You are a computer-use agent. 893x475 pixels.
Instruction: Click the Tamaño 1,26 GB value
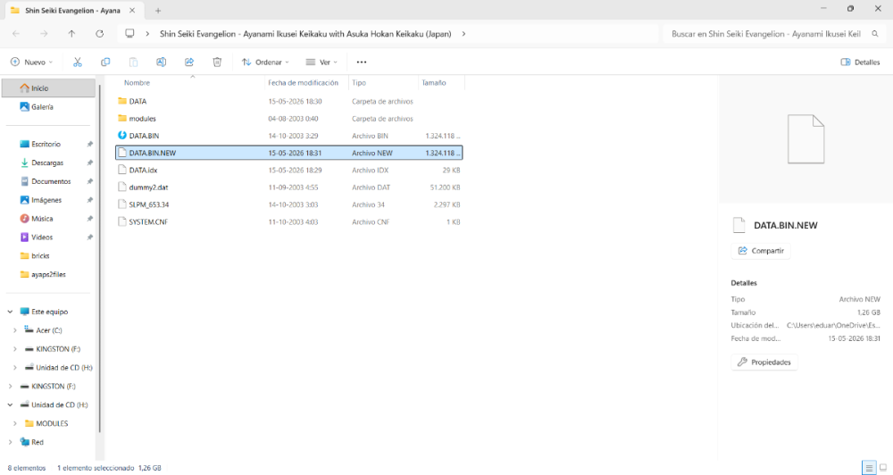[x=869, y=312]
